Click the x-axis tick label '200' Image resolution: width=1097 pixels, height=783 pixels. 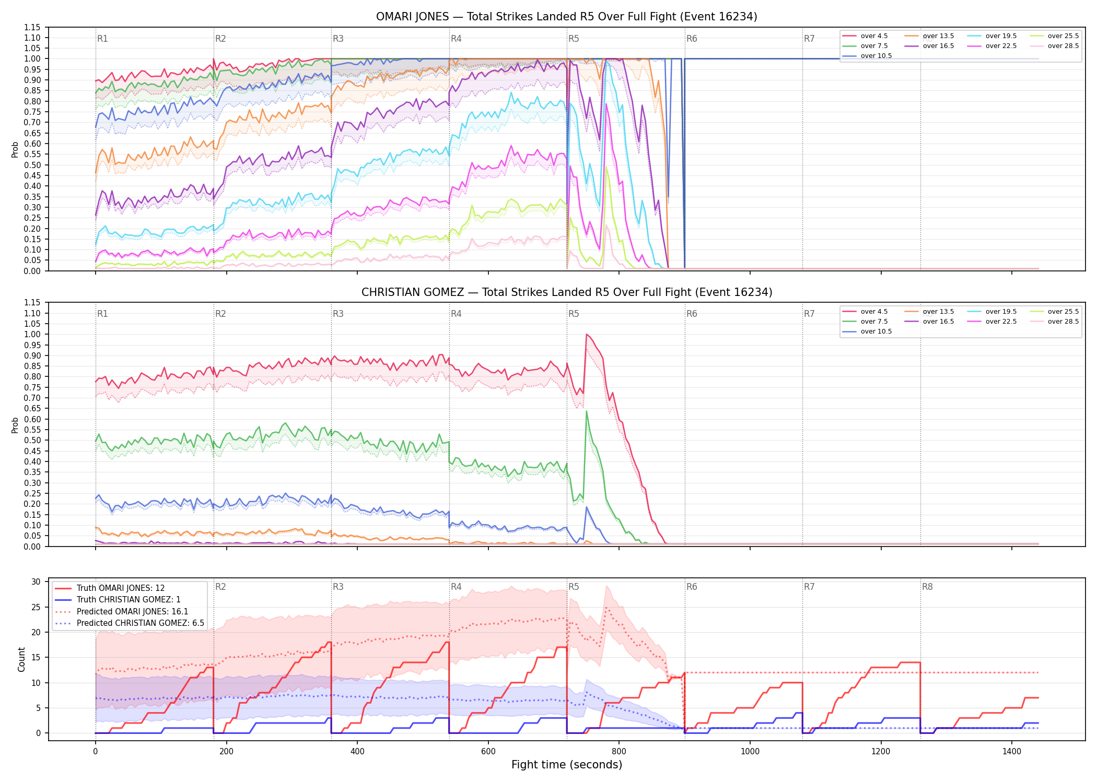226,752
